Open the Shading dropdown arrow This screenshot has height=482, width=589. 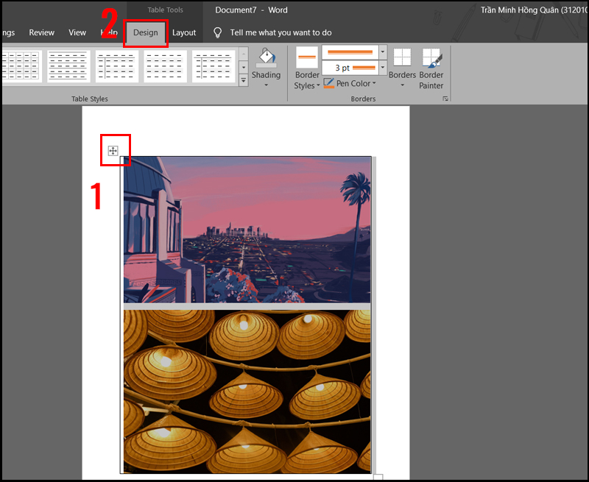click(x=266, y=85)
